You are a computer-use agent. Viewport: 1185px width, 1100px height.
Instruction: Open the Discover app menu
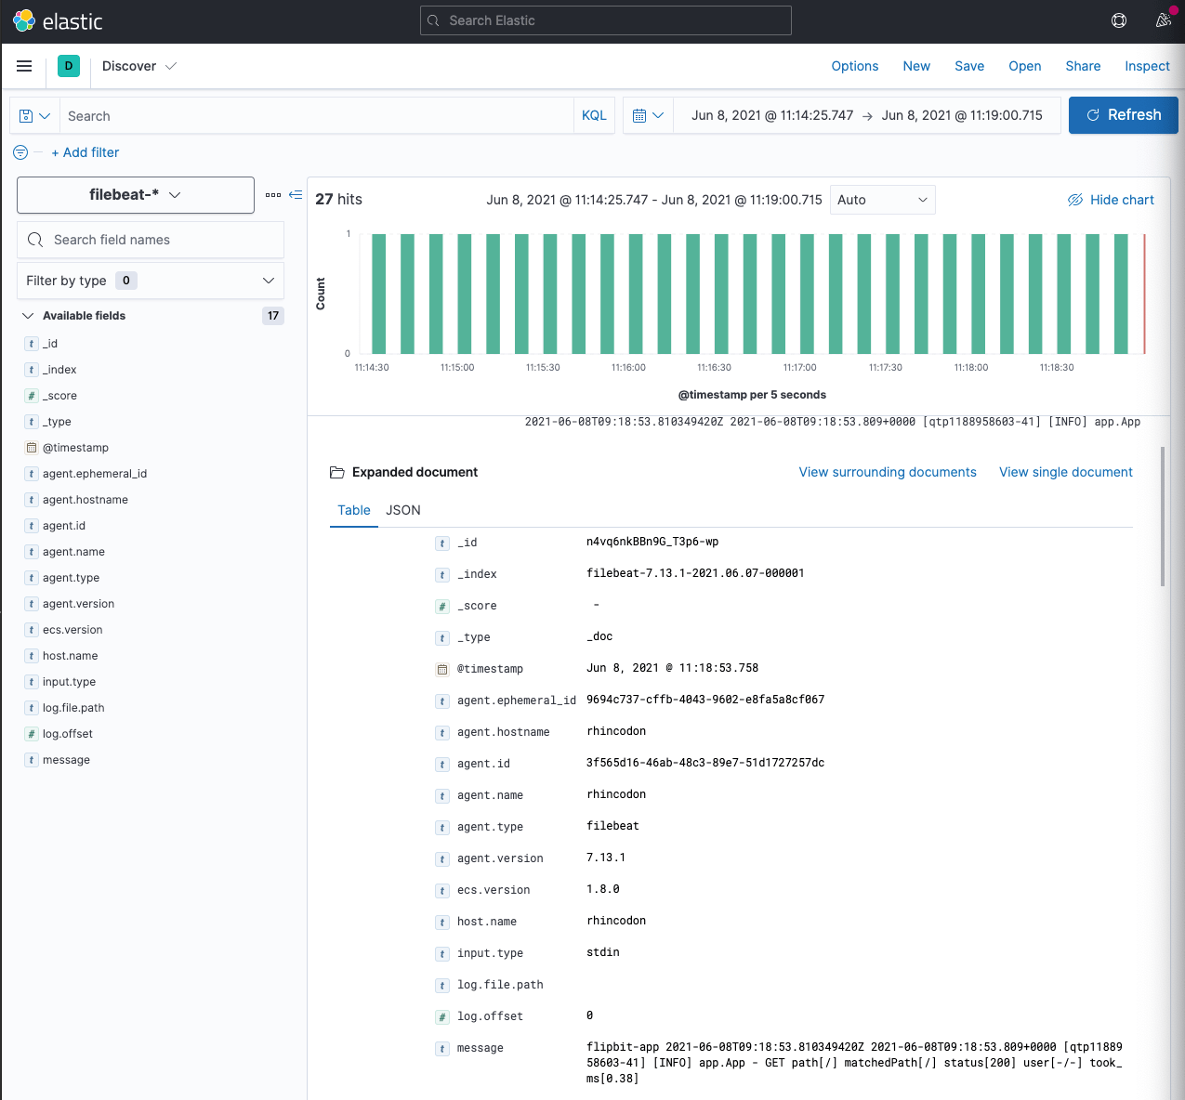tap(139, 66)
